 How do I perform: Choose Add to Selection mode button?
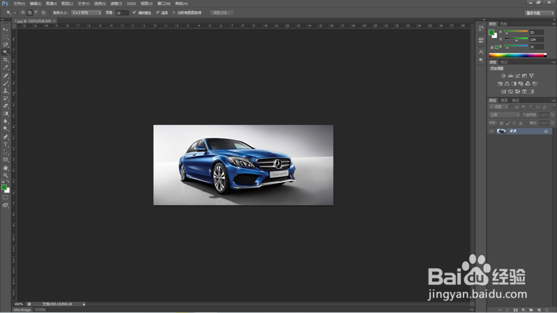[x=30, y=12]
